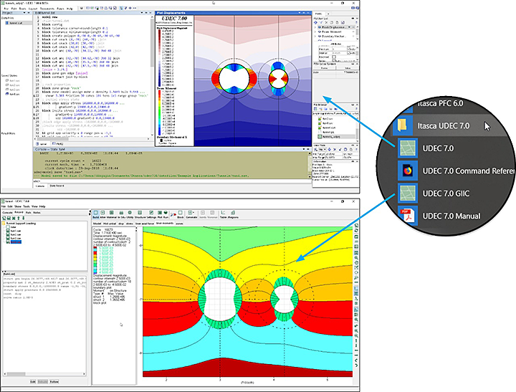516x392 pixels.
Task: Open the Layout menu in UDEC window
Action: 32,9
